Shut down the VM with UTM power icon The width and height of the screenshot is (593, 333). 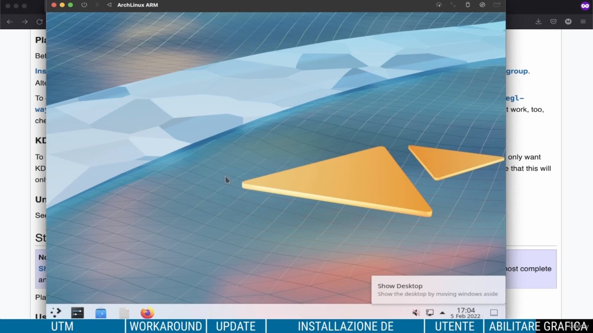[x=84, y=5]
